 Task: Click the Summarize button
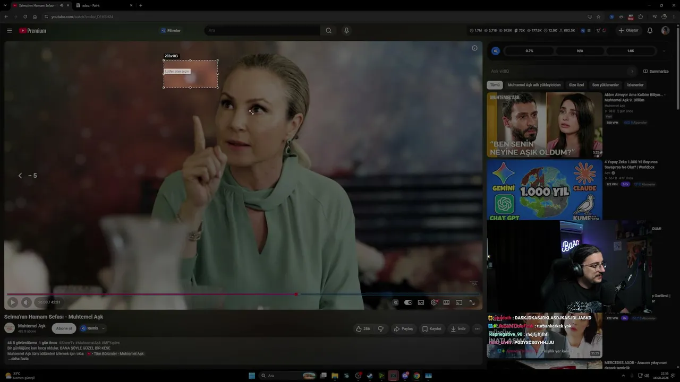coord(656,71)
